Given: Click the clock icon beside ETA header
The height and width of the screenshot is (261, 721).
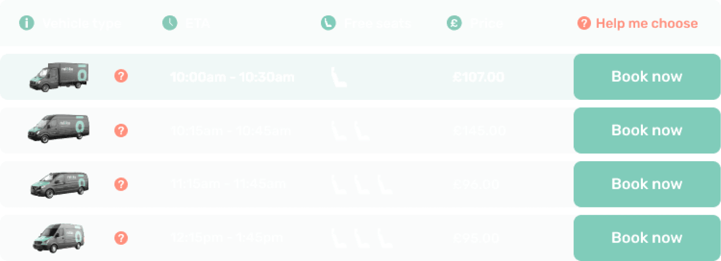Looking at the screenshot, I should pos(170,24).
